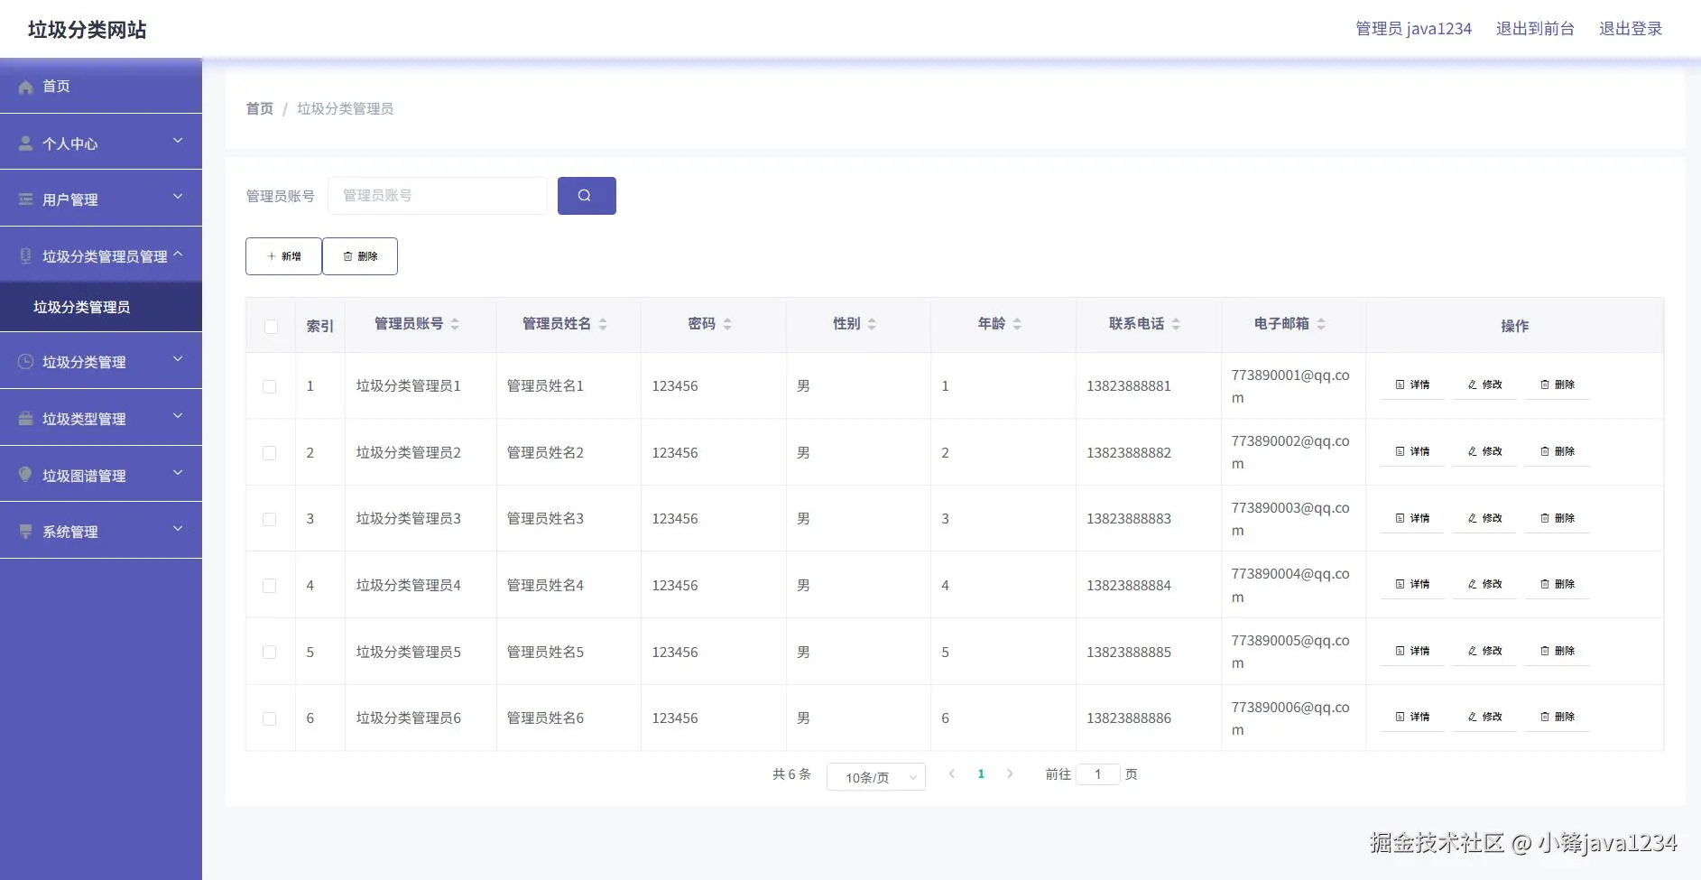Click 修改 for 垃圾分类管理员3
The width and height of the screenshot is (1701, 880).
point(1484,518)
